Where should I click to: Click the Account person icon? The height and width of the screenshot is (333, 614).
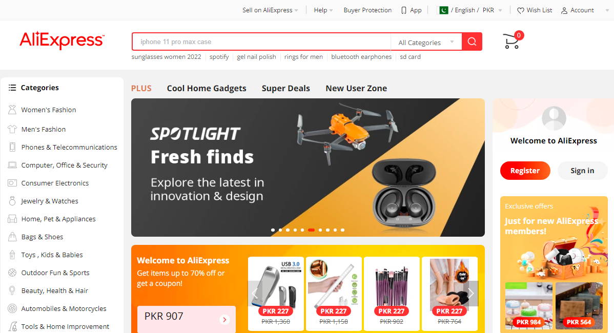(564, 11)
